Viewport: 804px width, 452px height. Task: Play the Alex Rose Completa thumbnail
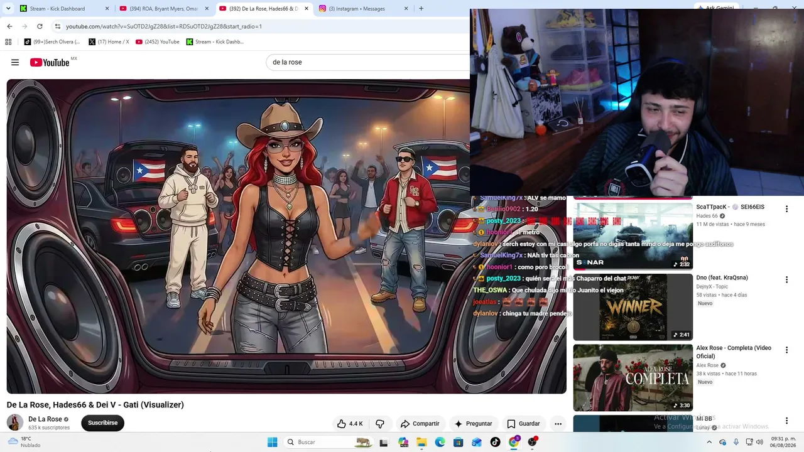[x=633, y=377]
